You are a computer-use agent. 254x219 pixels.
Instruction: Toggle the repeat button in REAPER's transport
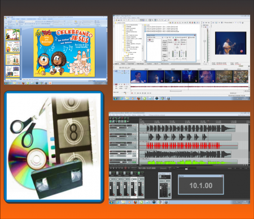point(129,168)
